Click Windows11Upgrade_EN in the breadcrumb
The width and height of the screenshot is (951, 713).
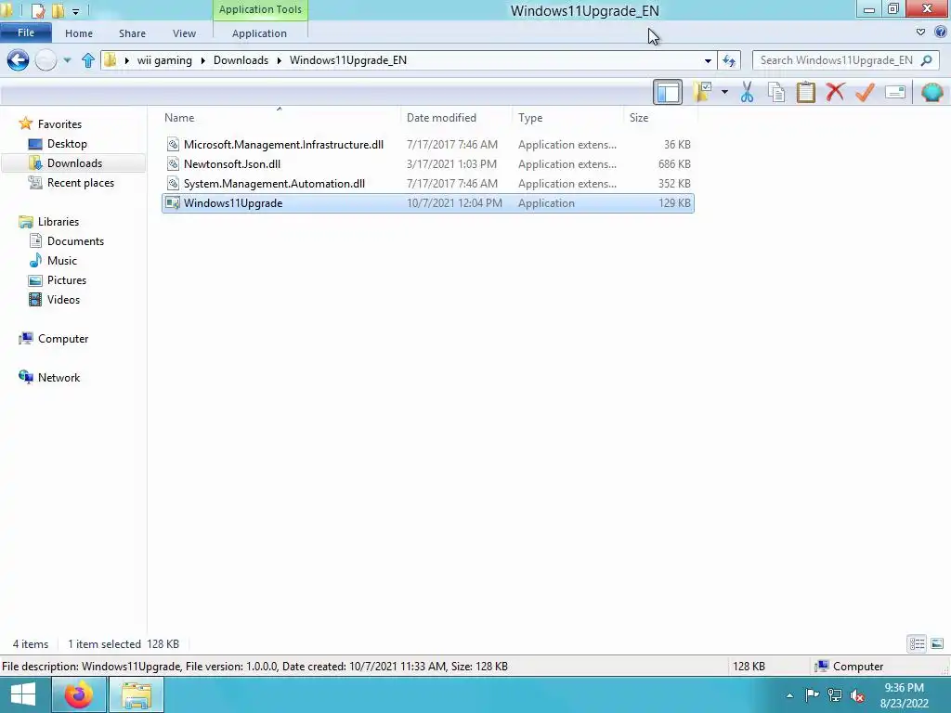click(348, 60)
